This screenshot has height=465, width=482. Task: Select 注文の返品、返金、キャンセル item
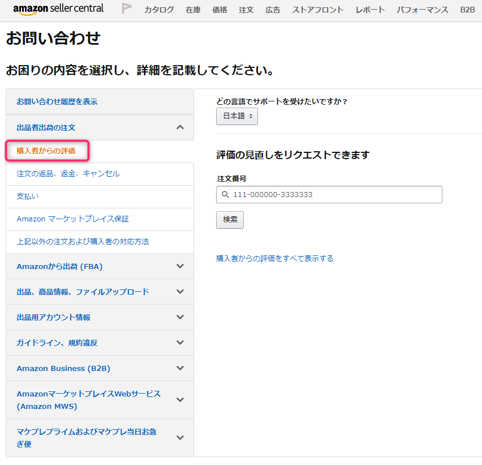[68, 174]
